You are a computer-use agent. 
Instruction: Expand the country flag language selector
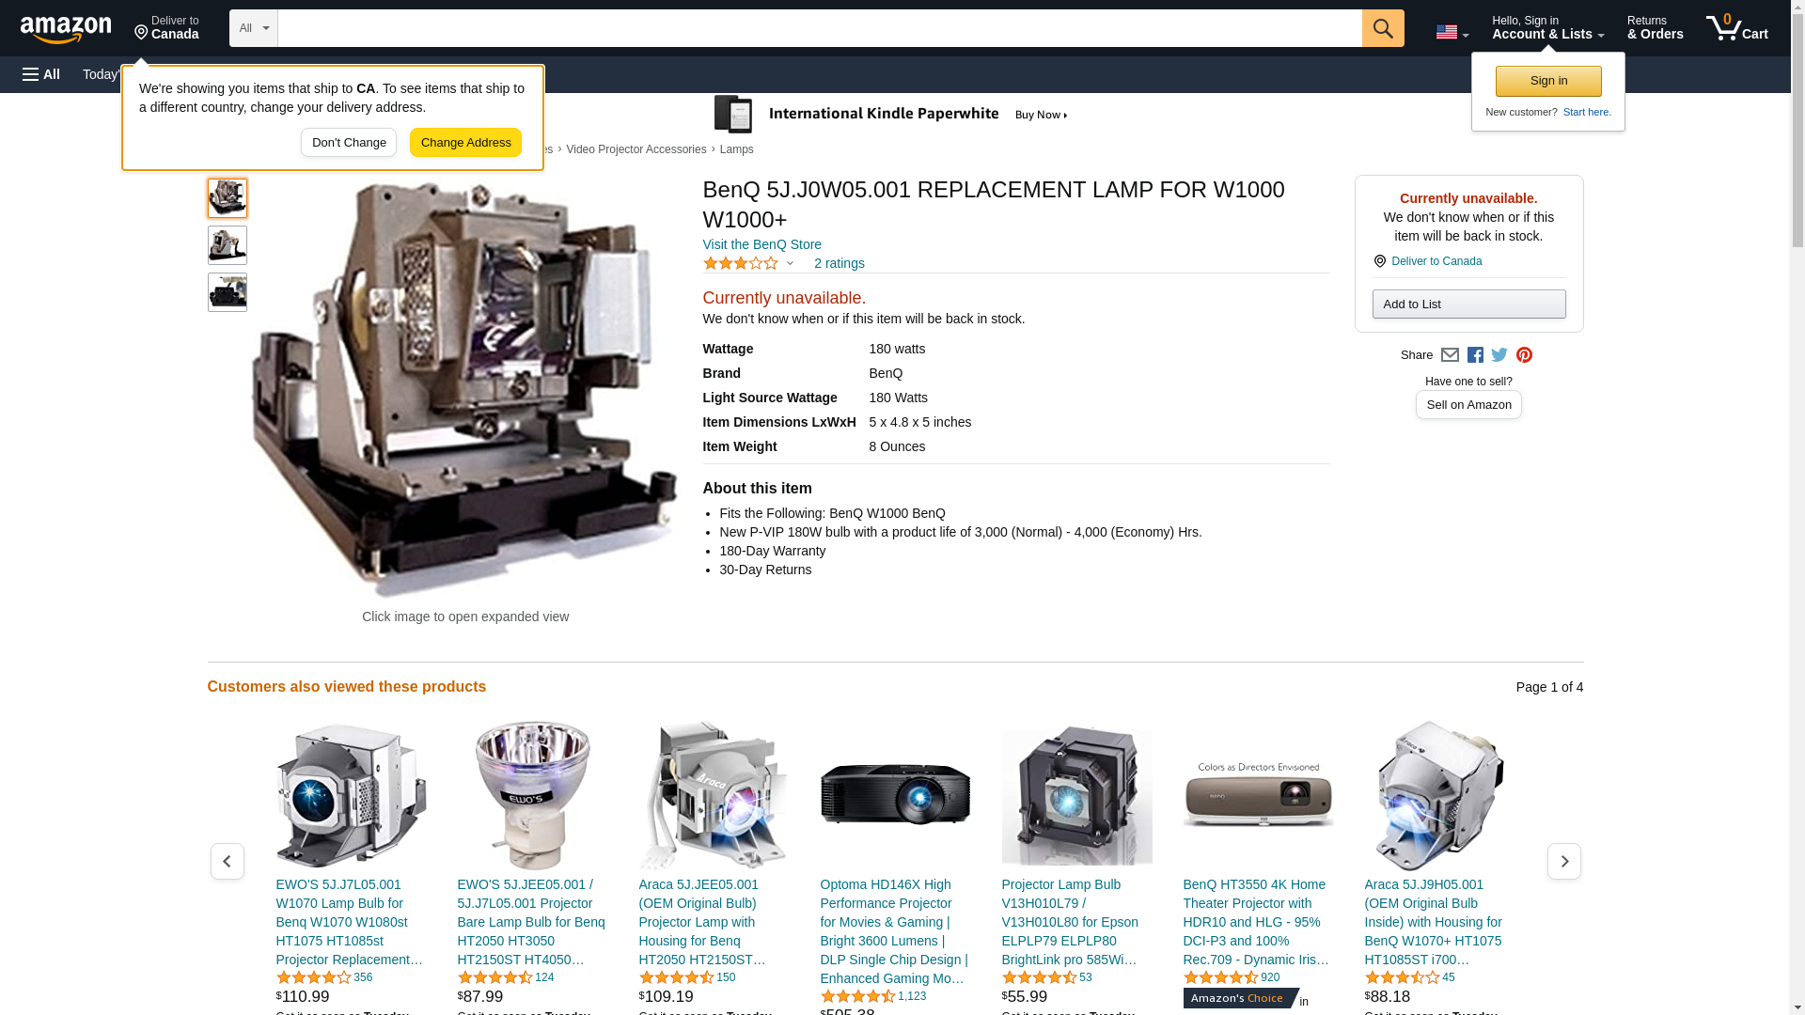(1452, 32)
